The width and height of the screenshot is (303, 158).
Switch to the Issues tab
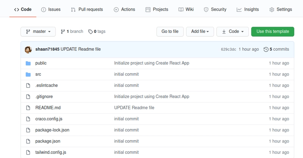(x=51, y=9)
